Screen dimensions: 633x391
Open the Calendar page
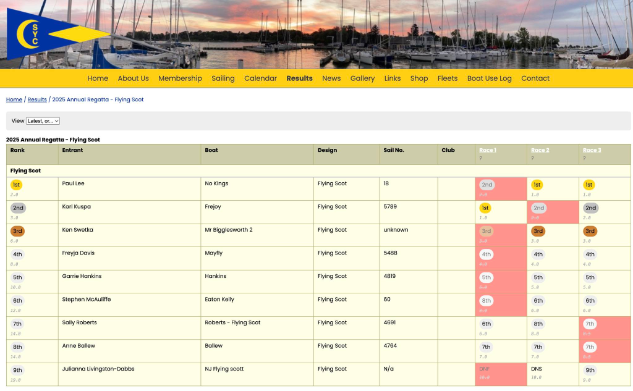(x=260, y=78)
